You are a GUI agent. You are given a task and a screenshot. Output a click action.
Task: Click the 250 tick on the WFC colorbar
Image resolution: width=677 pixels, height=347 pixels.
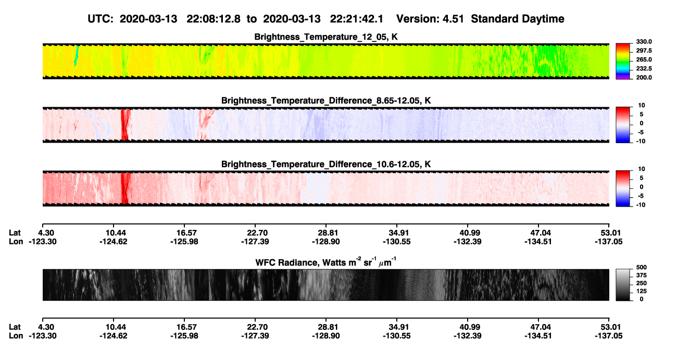(642, 283)
